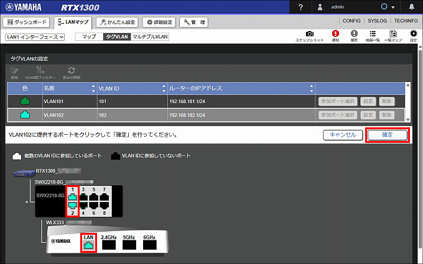This screenshot has width=423, height=264.
Task: Expand the status circle dropdown arrow
Action: 393,7
